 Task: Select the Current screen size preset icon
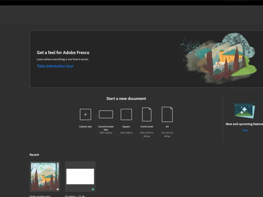pyautogui.click(x=106, y=114)
